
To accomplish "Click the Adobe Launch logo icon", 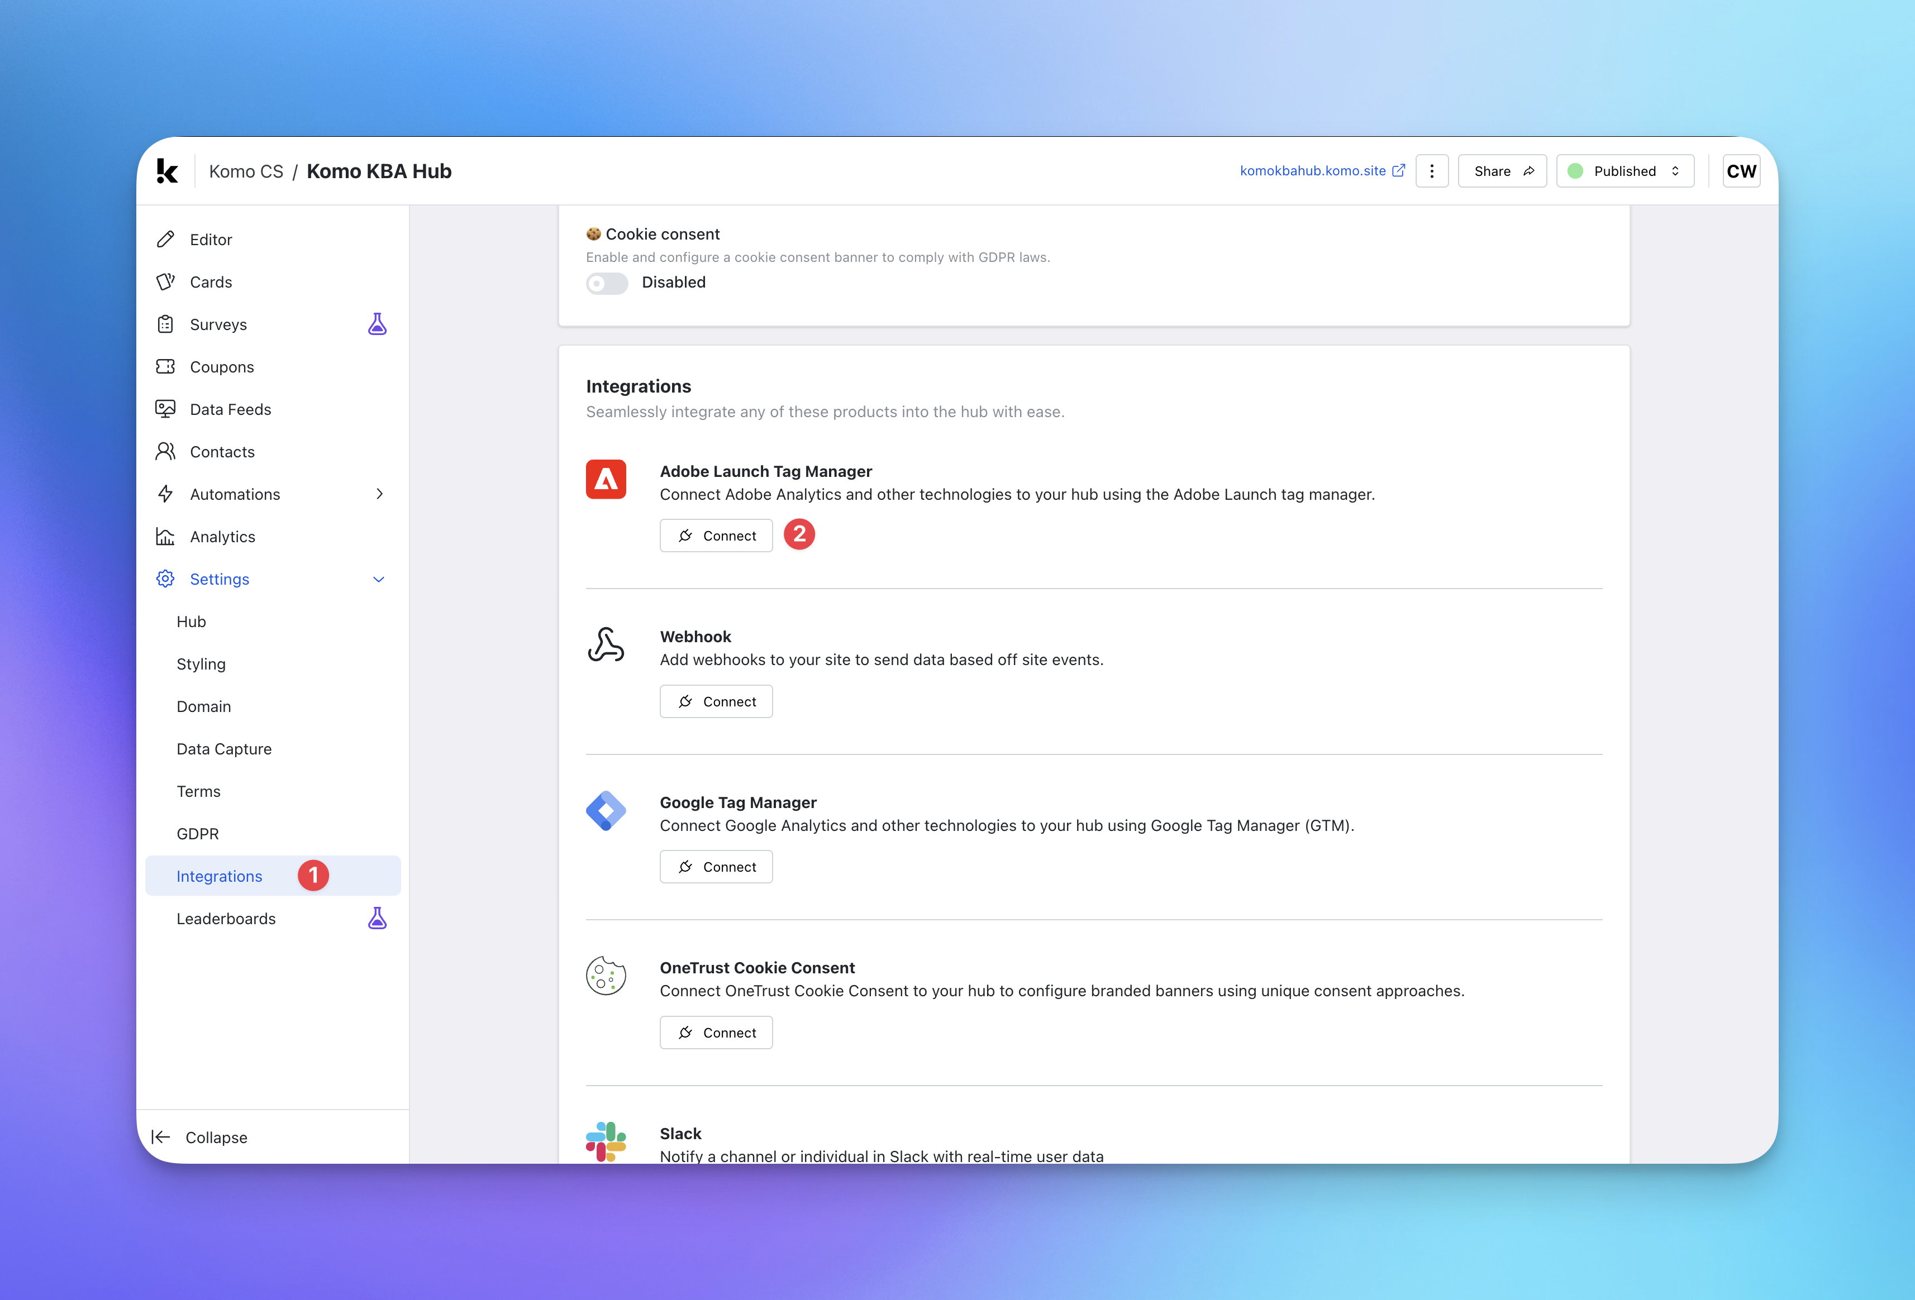I will [x=606, y=480].
